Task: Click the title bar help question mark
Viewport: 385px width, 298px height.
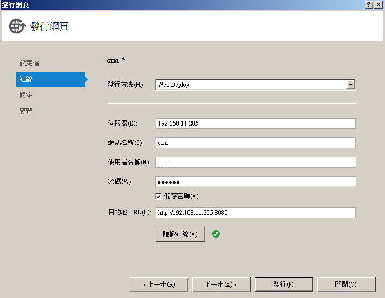Action: click(369, 4)
